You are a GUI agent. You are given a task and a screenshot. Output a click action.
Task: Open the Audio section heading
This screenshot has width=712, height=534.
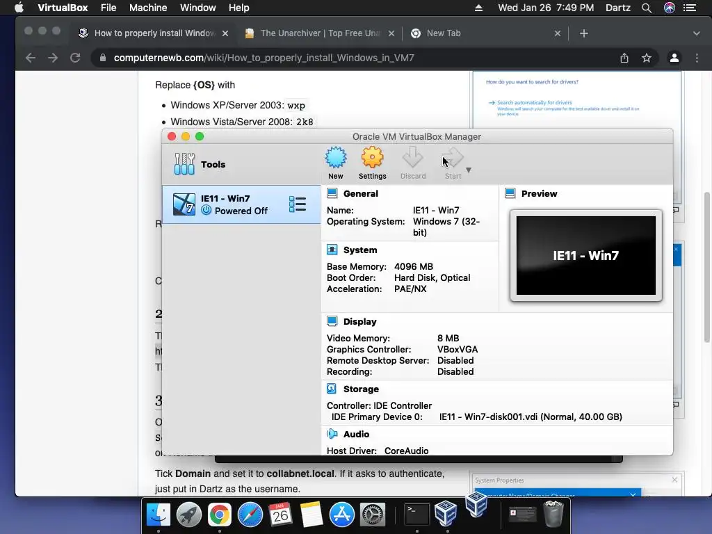[x=356, y=434]
